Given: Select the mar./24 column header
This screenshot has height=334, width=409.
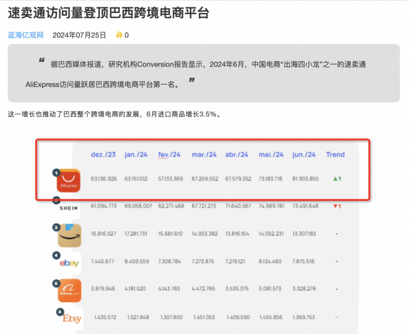Looking at the screenshot, I should (204, 155).
